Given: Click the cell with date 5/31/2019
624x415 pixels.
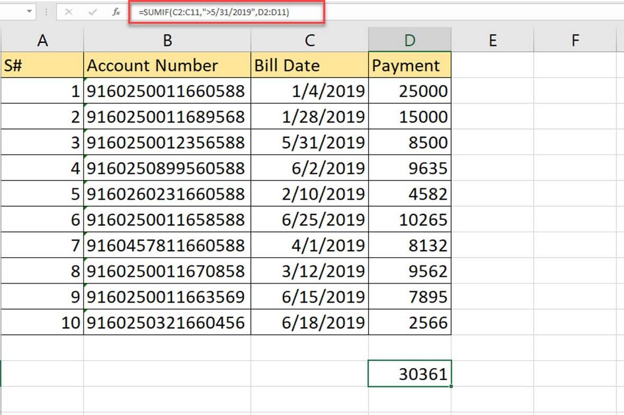Looking at the screenshot, I should point(310,143).
